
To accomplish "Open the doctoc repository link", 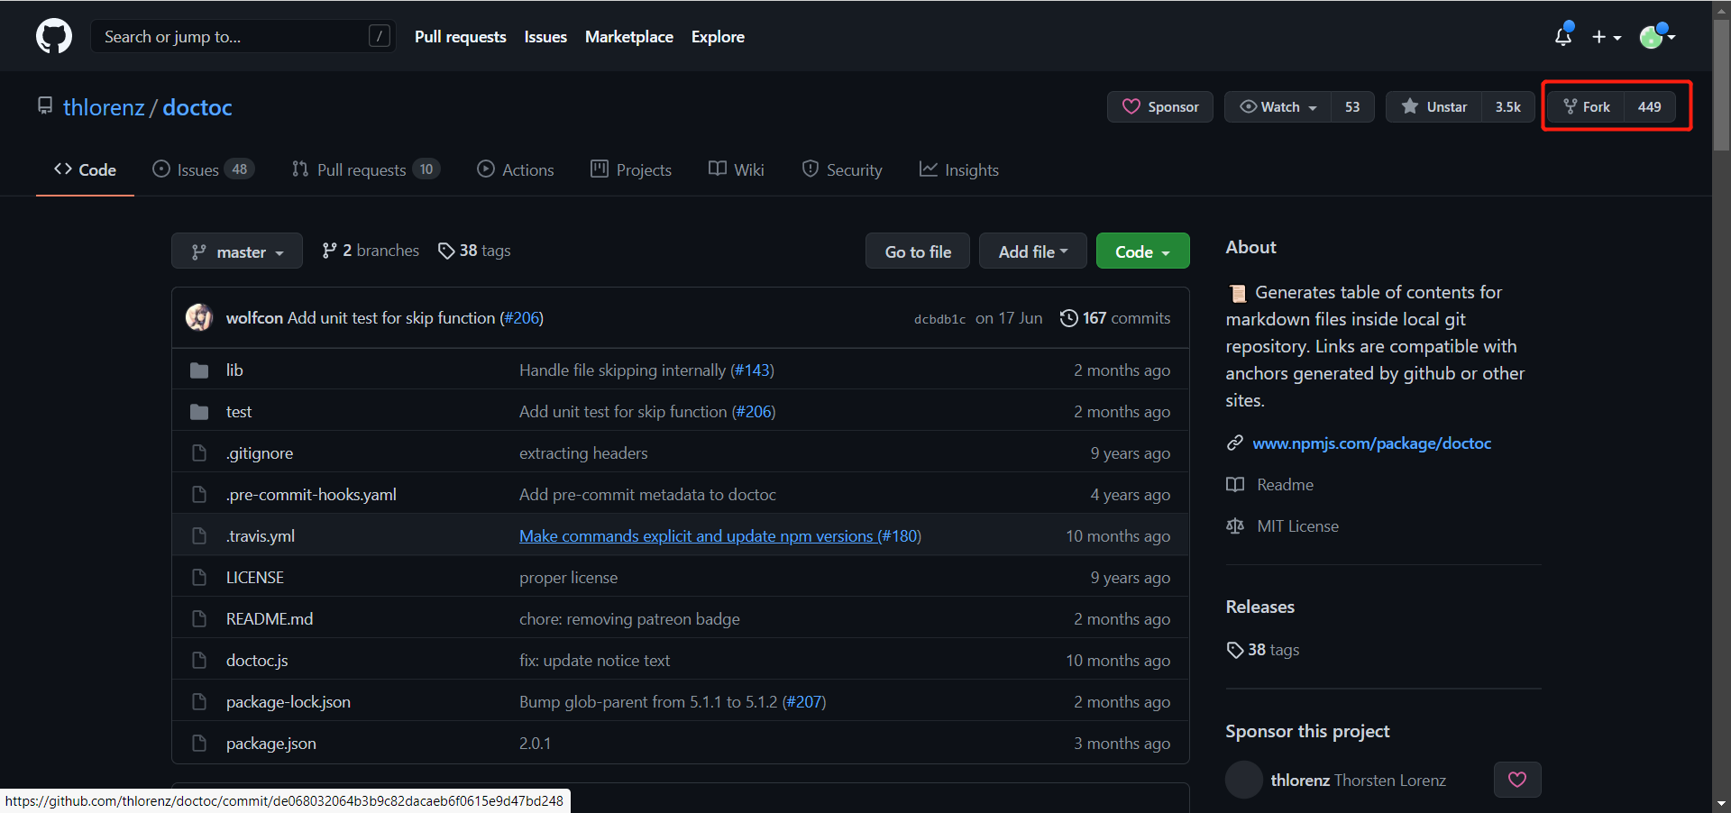I will point(197,107).
